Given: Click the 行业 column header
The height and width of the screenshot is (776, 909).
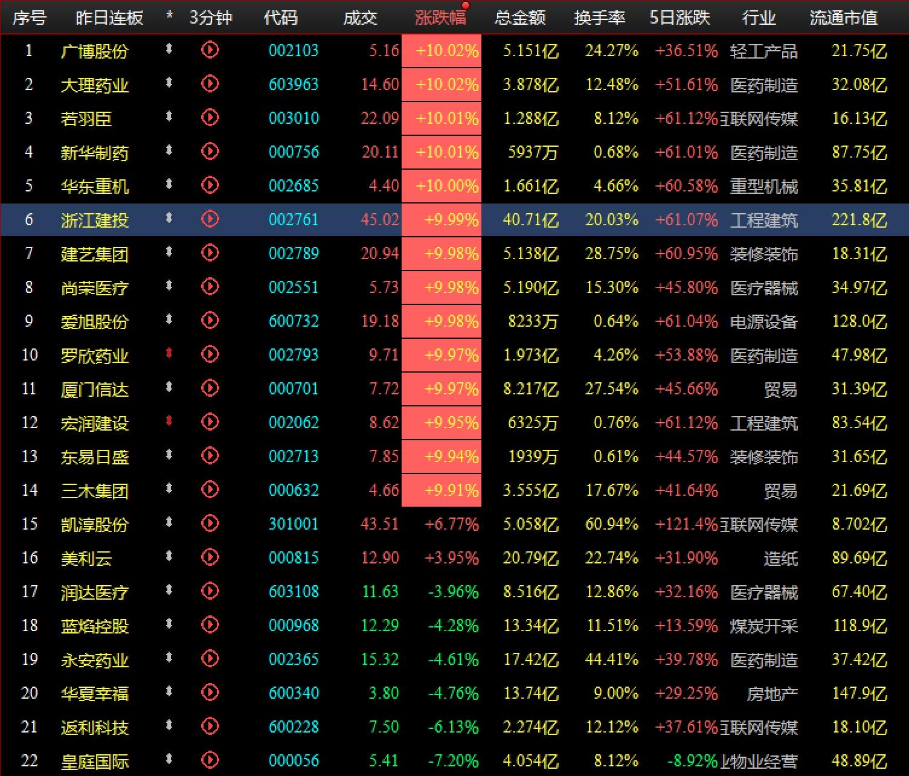Looking at the screenshot, I should (x=759, y=18).
